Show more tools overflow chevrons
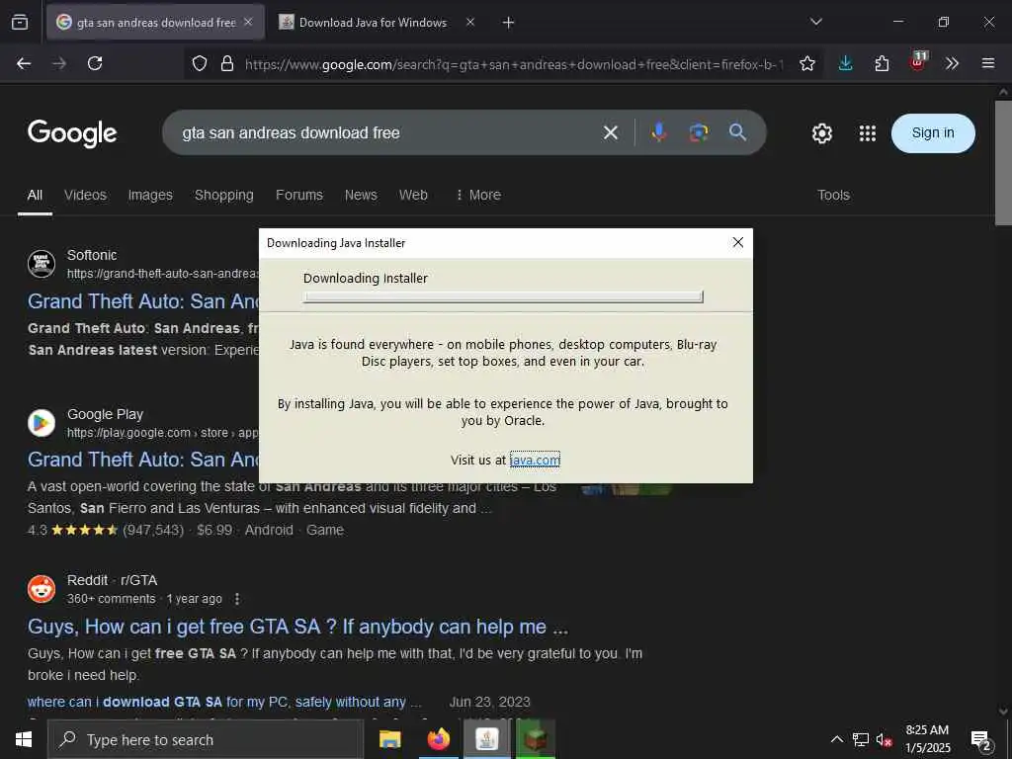 point(952,63)
